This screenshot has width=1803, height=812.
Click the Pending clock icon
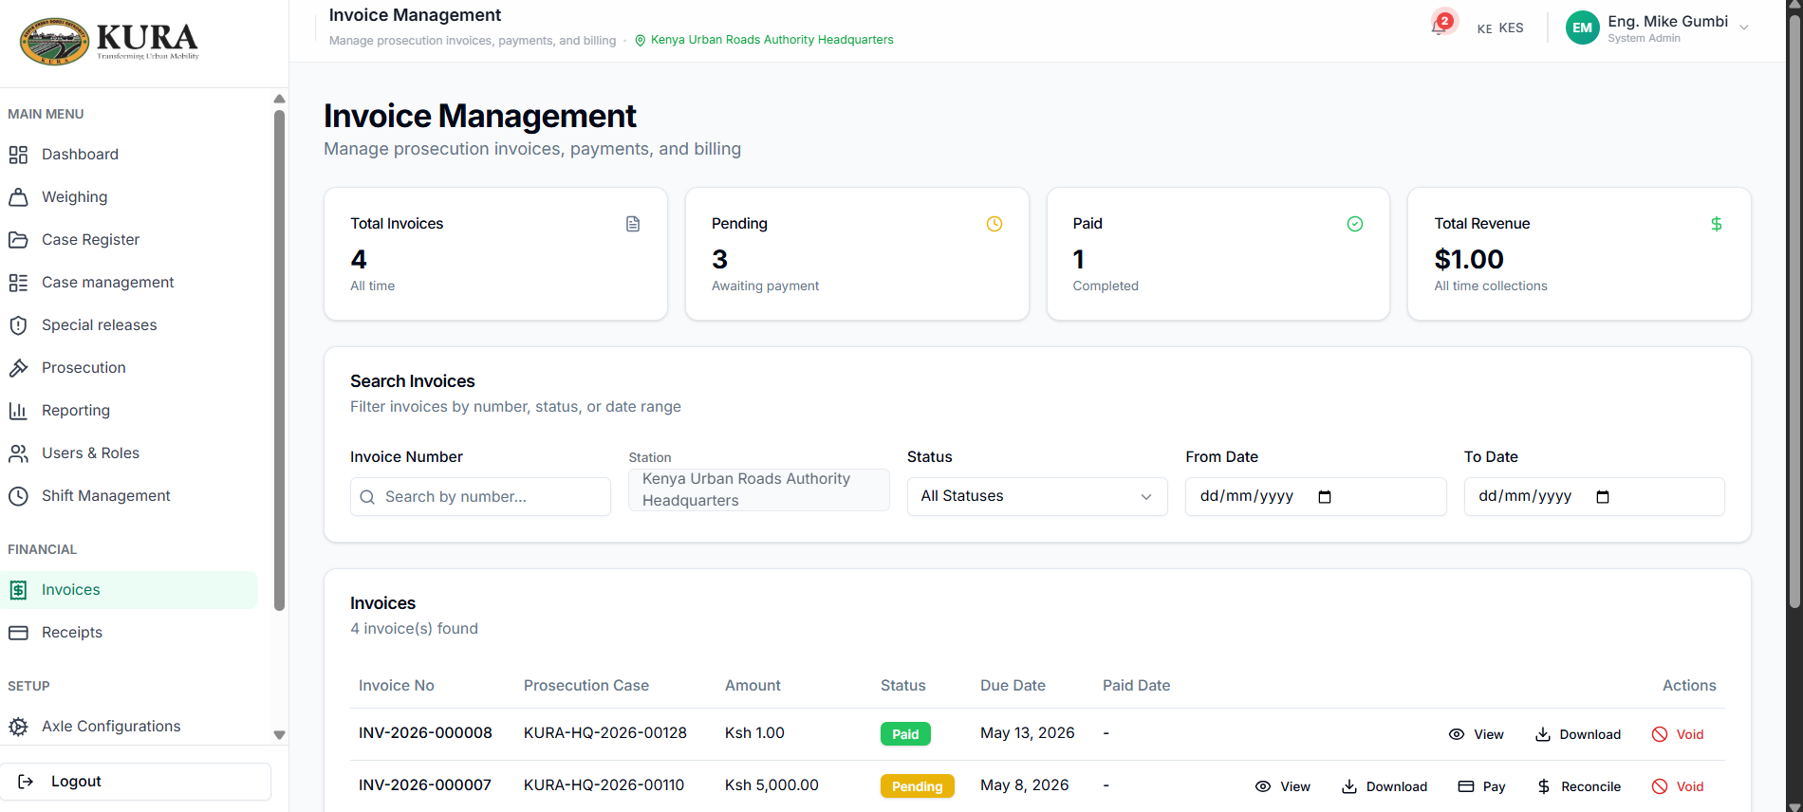tap(994, 224)
